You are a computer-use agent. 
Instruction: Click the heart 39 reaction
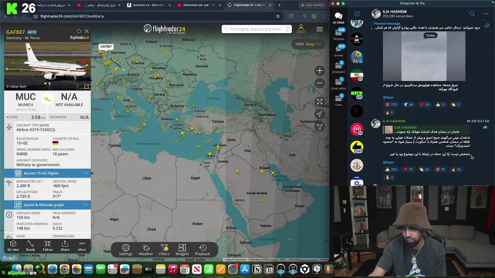point(425,105)
